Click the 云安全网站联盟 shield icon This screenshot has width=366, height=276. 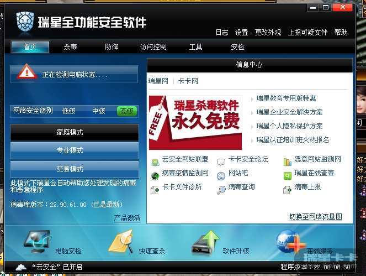tap(155, 162)
